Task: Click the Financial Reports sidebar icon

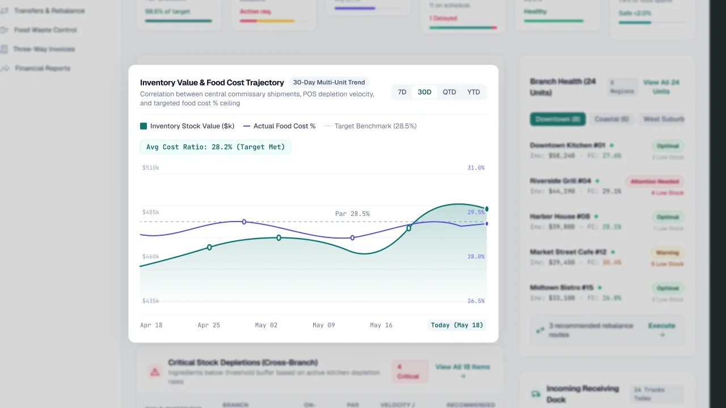Action: coord(5,69)
